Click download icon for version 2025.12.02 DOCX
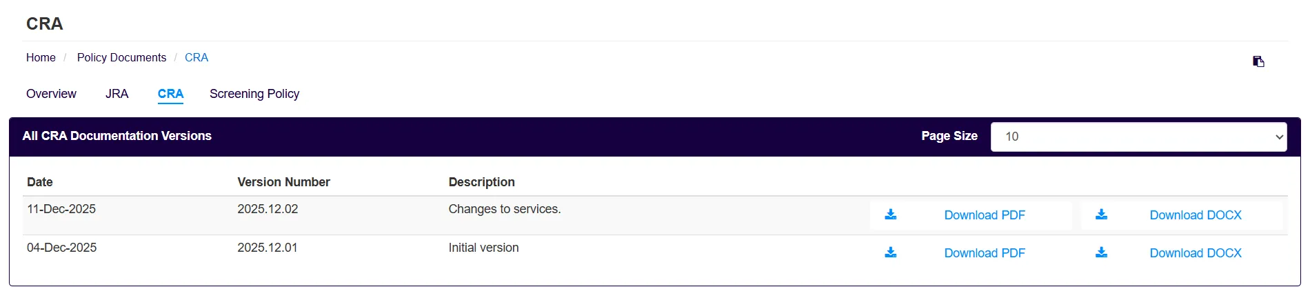Screen dimensions: 1310x298 point(1102,215)
